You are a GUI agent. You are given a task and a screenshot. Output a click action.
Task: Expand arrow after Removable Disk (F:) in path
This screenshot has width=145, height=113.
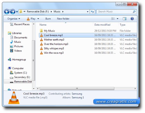tap(51, 12)
